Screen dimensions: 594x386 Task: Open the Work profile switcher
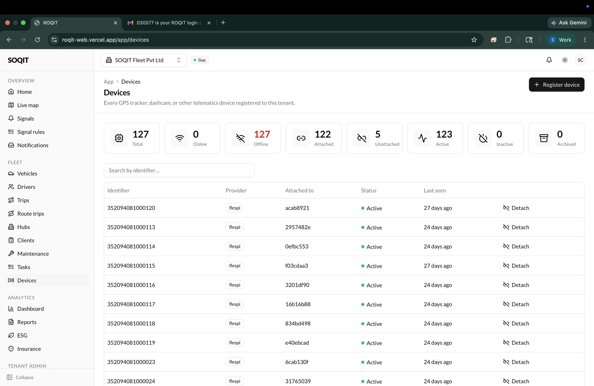(x=560, y=40)
